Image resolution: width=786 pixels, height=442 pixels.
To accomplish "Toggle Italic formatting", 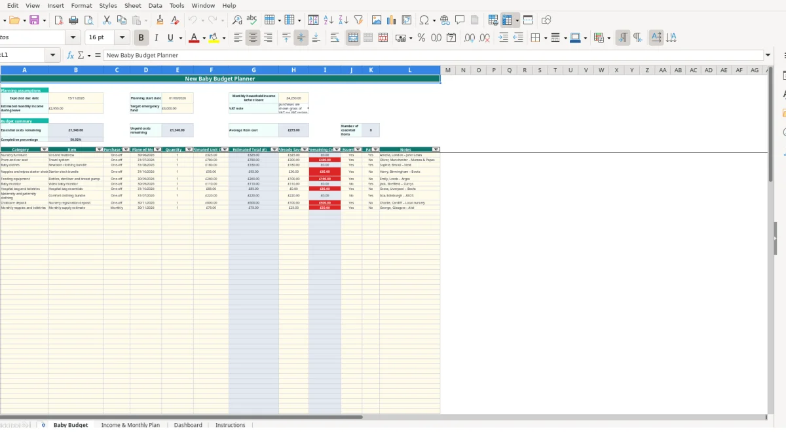I will point(156,38).
